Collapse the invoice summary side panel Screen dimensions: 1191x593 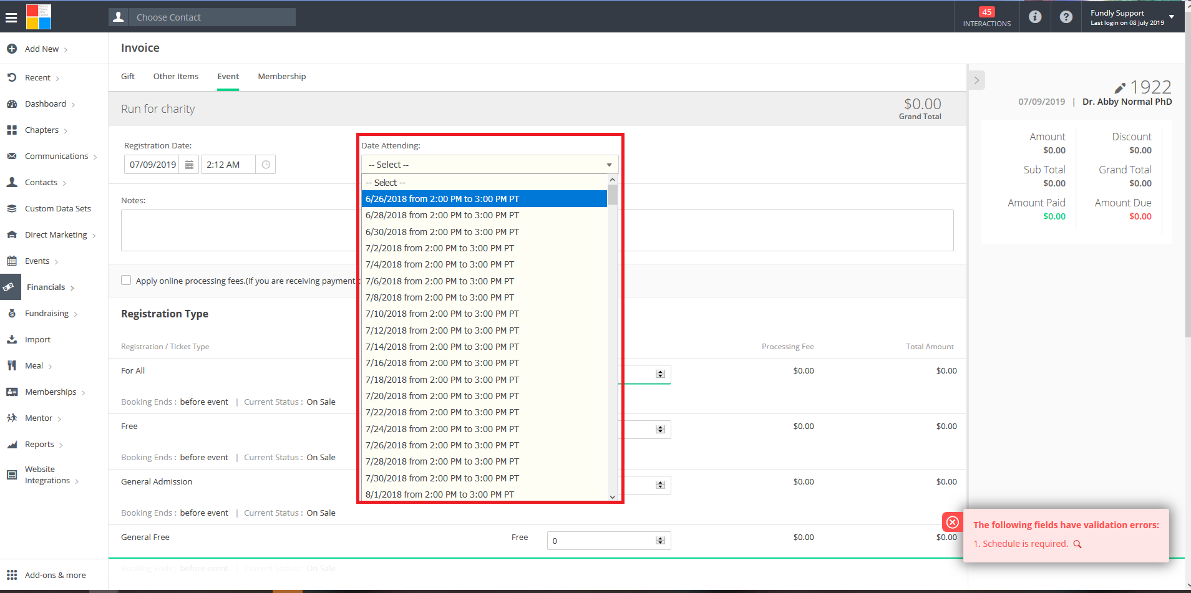976,80
